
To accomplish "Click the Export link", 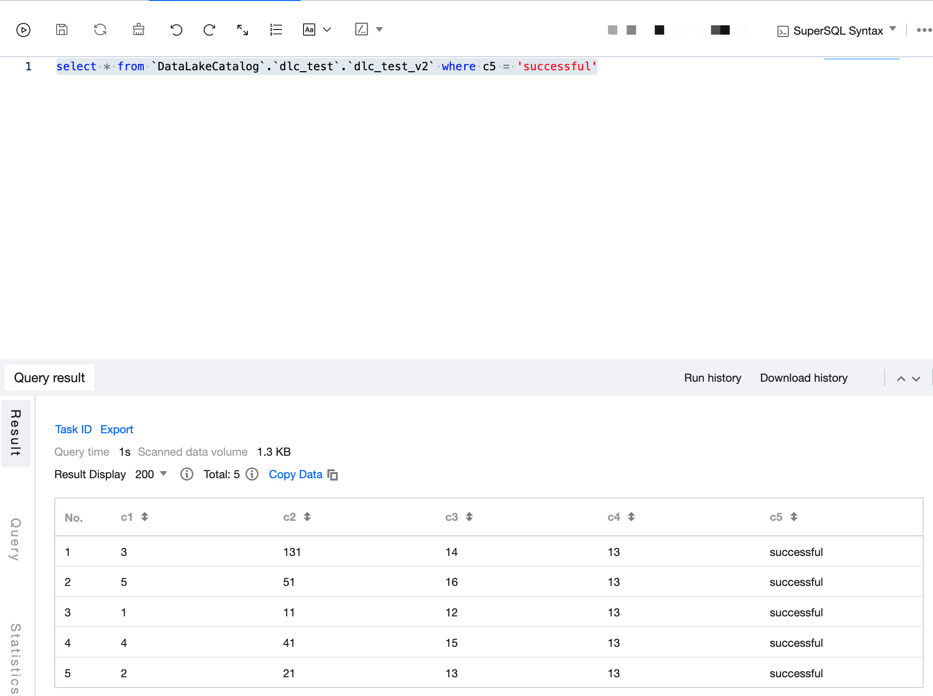I will point(117,429).
